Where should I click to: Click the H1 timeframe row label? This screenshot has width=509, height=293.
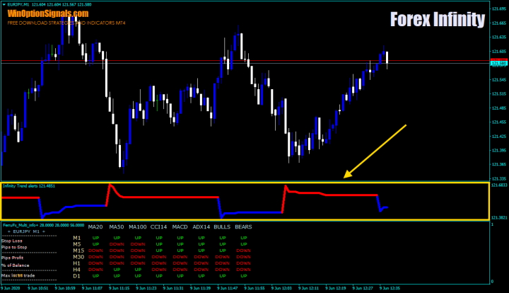(x=76, y=263)
